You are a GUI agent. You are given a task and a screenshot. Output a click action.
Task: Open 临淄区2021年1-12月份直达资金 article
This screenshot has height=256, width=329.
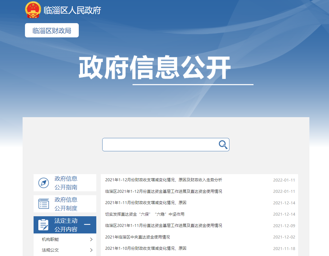(x=163, y=191)
